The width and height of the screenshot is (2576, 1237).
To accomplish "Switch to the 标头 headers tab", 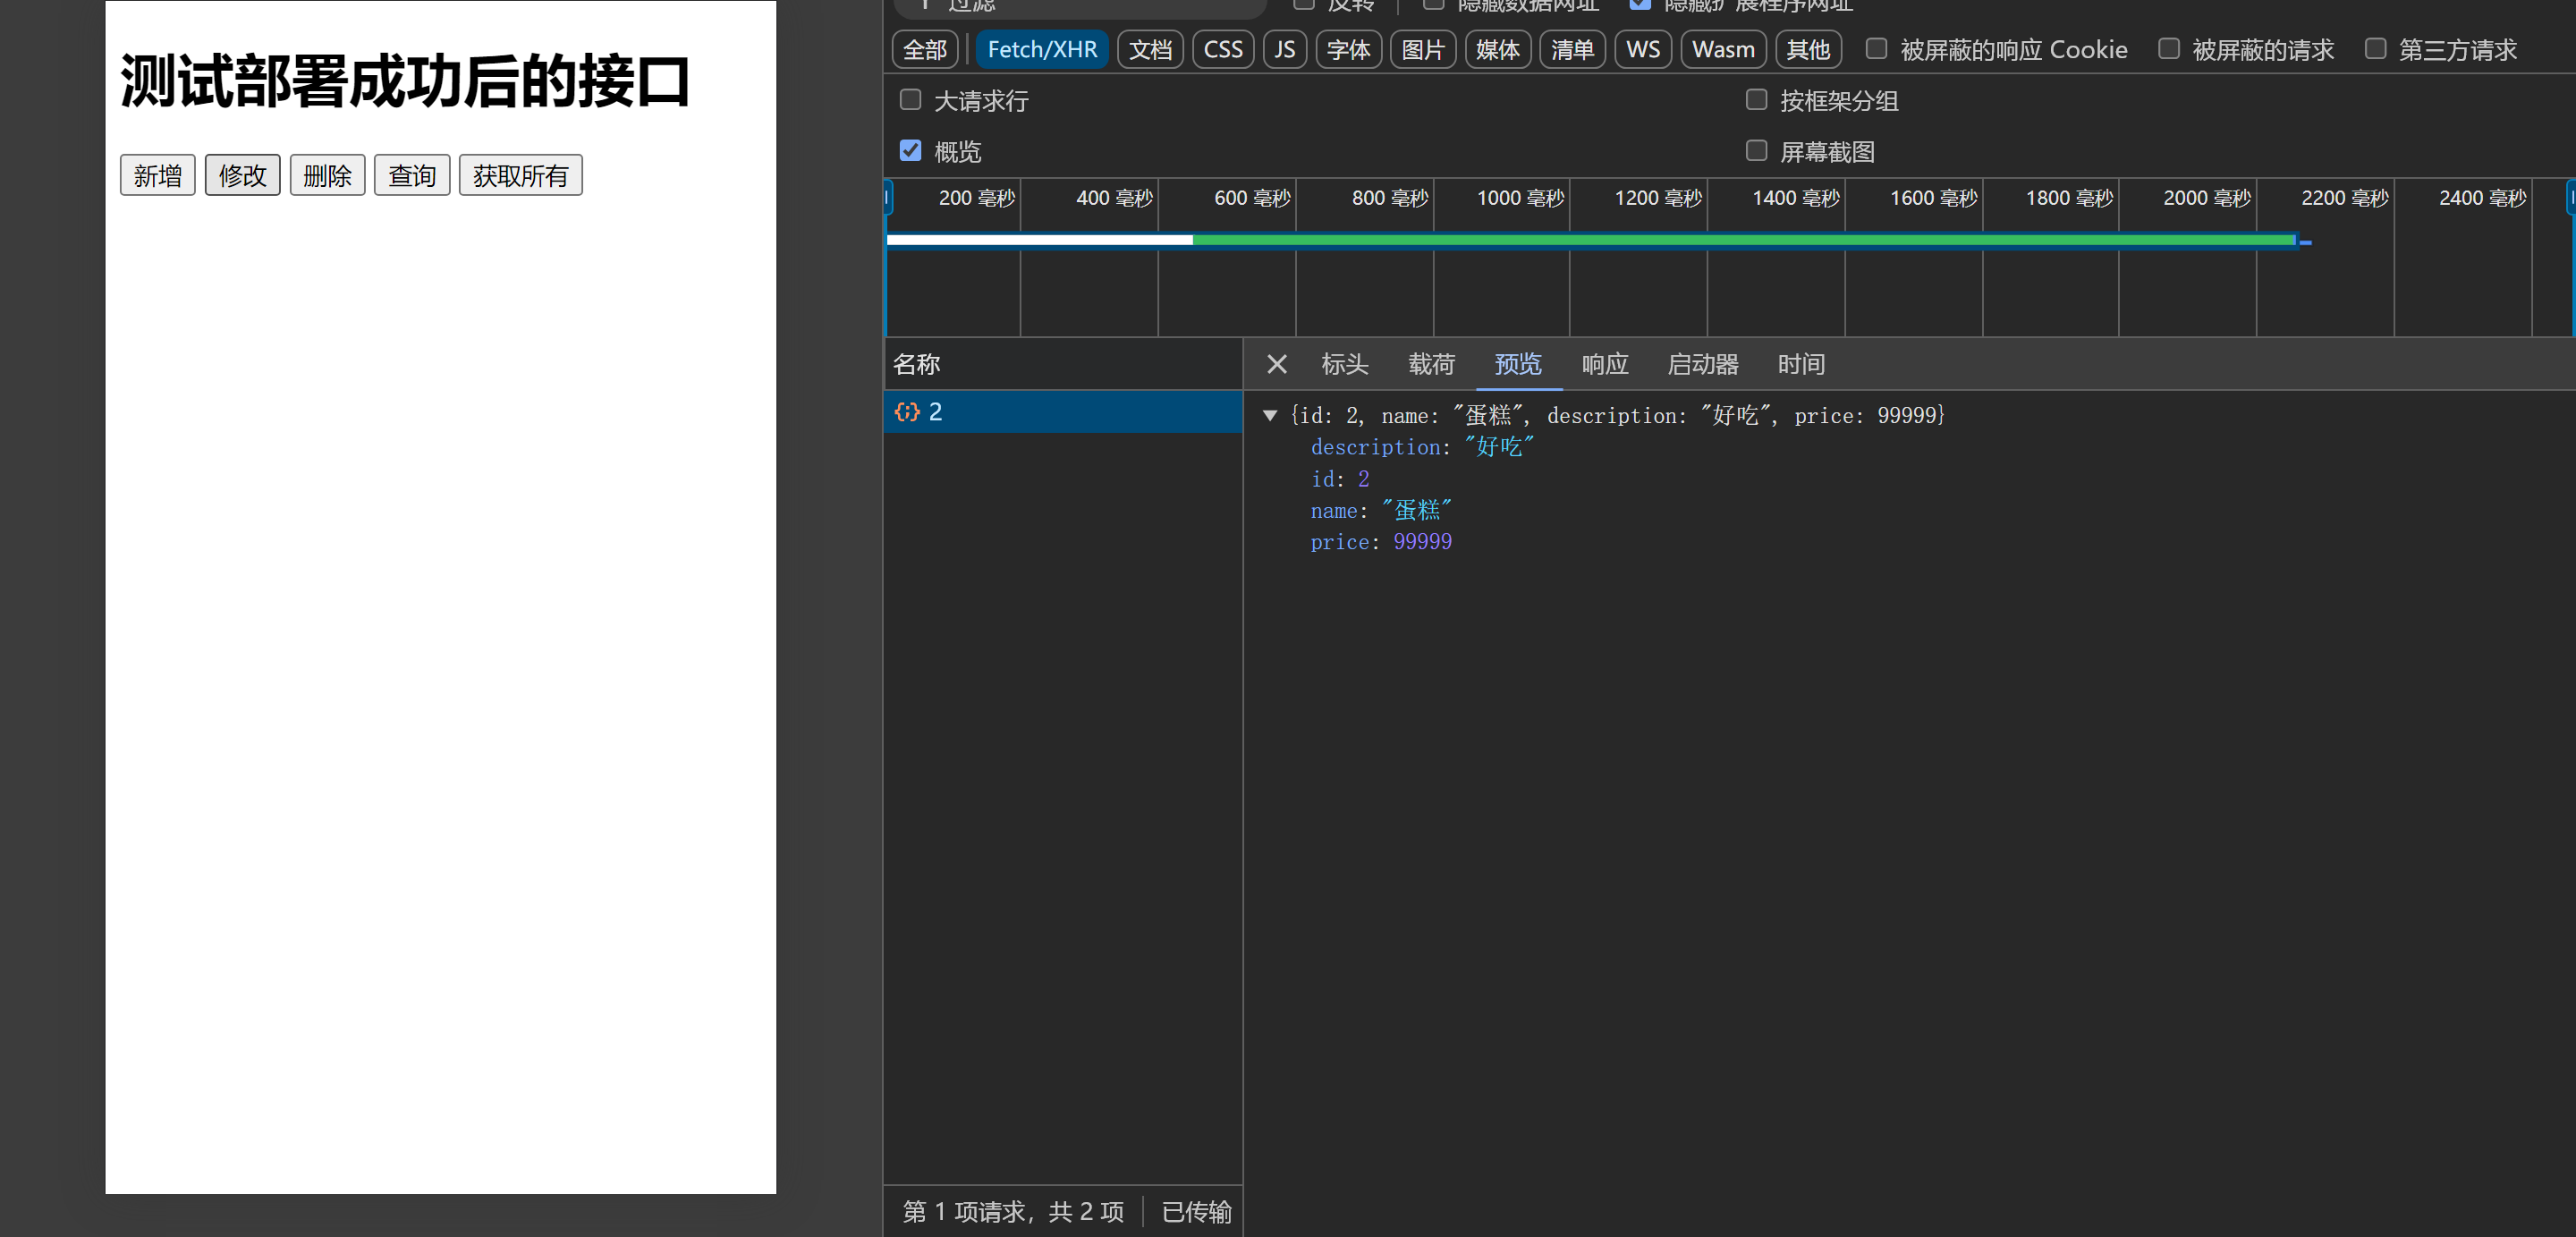I will point(1344,364).
